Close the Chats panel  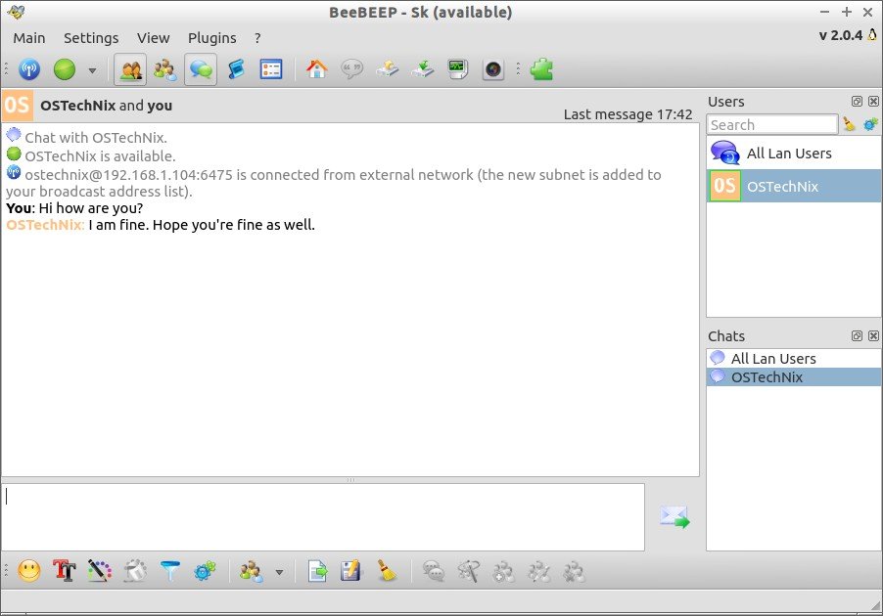(873, 335)
